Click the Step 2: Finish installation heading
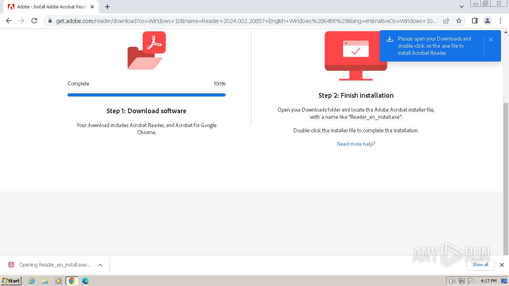The height and width of the screenshot is (286, 509). pyautogui.click(x=356, y=95)
